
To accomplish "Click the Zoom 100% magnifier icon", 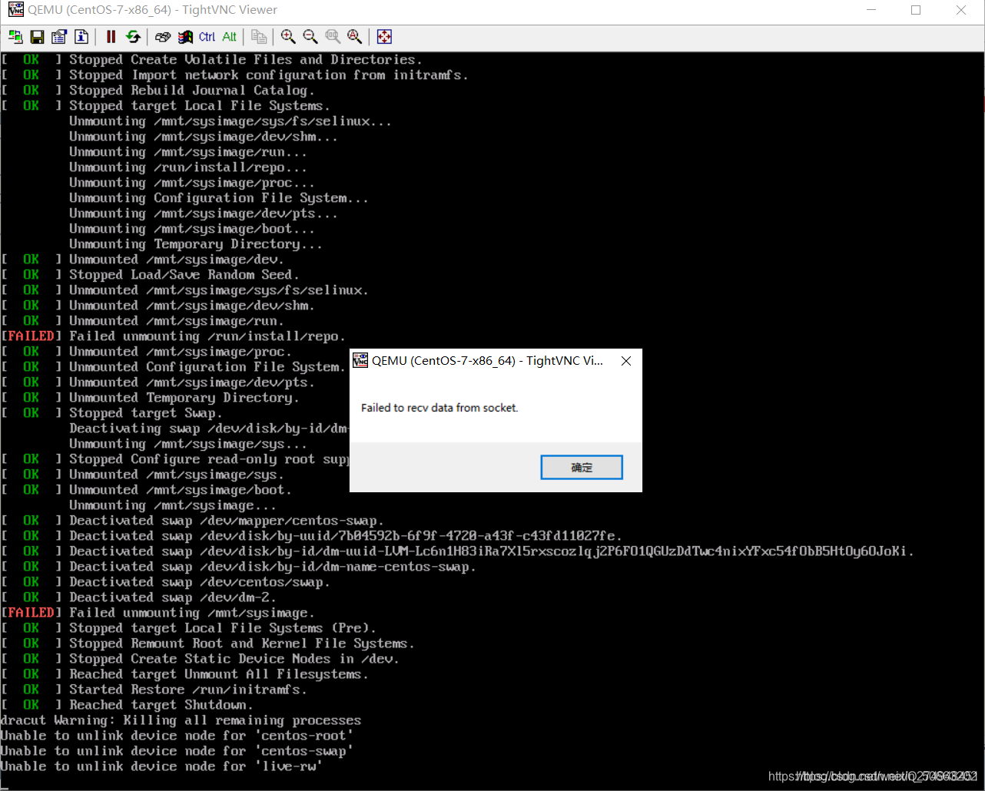I will click(333, 37).
